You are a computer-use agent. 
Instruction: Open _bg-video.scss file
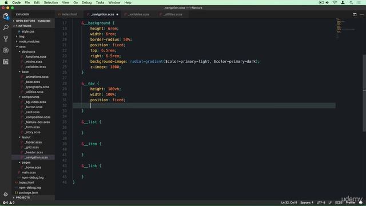pos(35,102)
